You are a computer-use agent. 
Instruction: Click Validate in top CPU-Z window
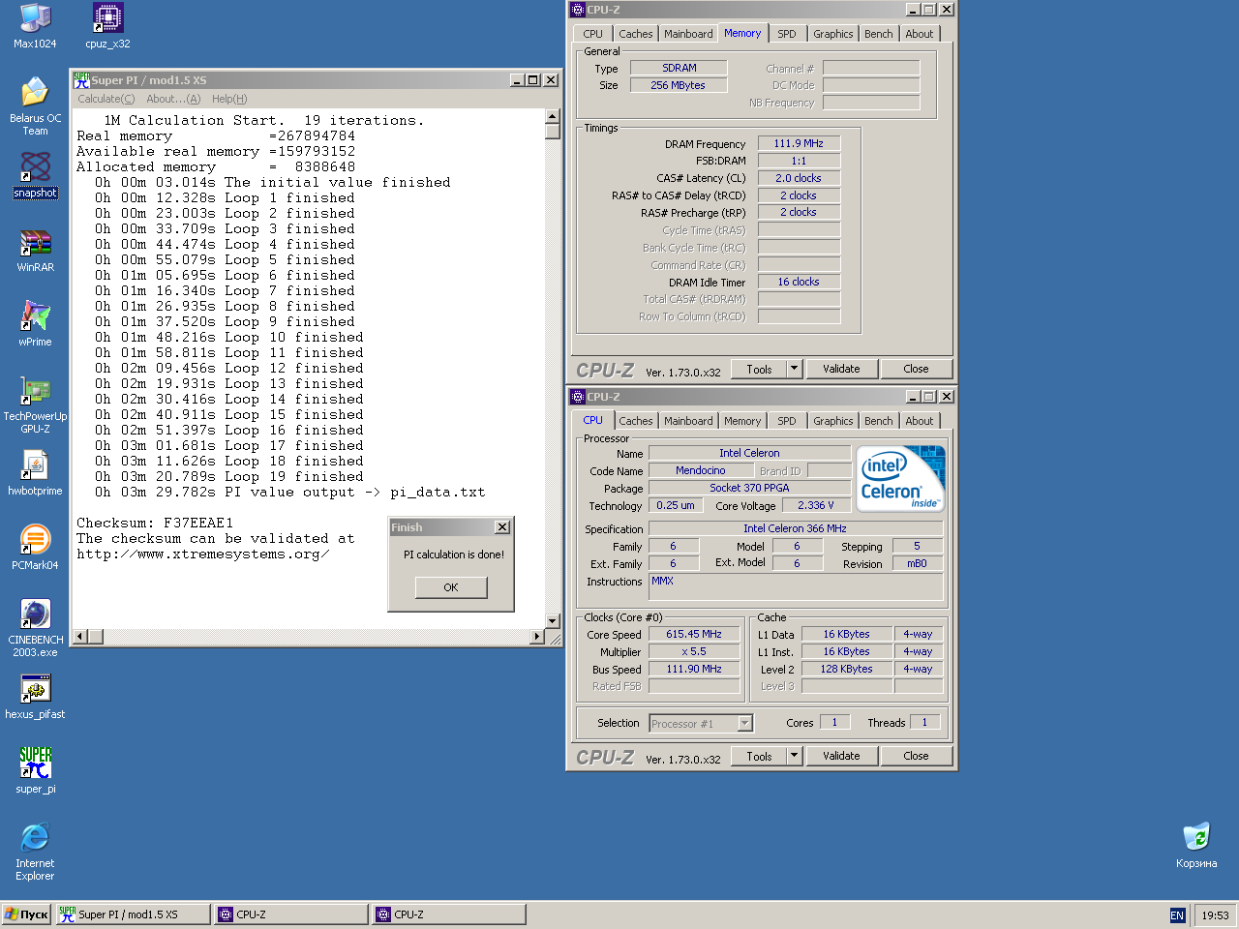pos(841,369)
